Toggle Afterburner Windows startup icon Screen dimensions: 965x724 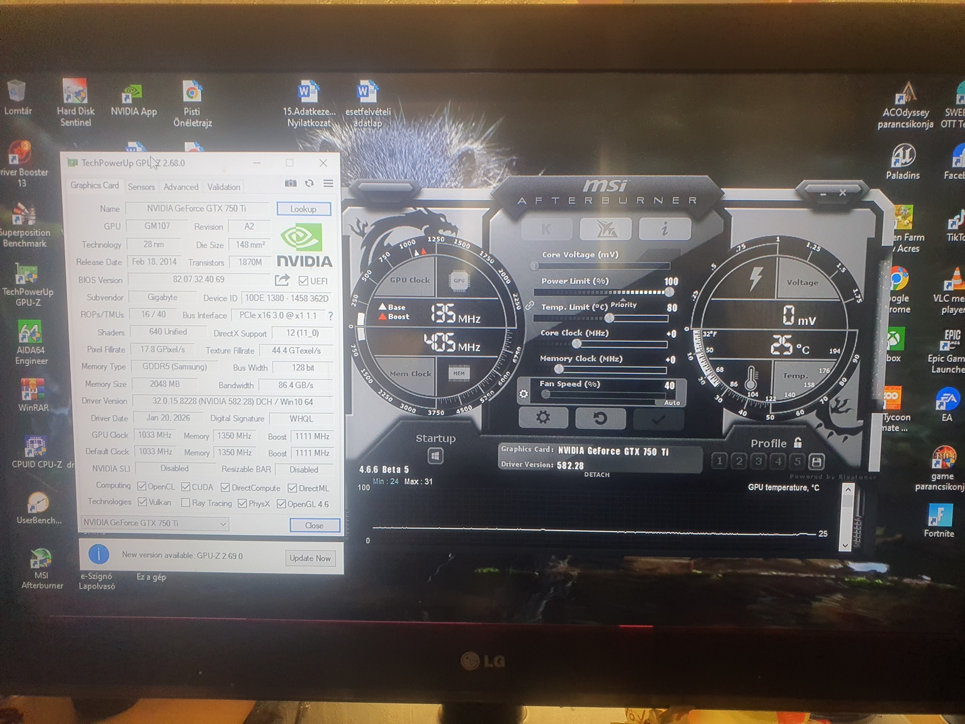click(x=436, y=456)
